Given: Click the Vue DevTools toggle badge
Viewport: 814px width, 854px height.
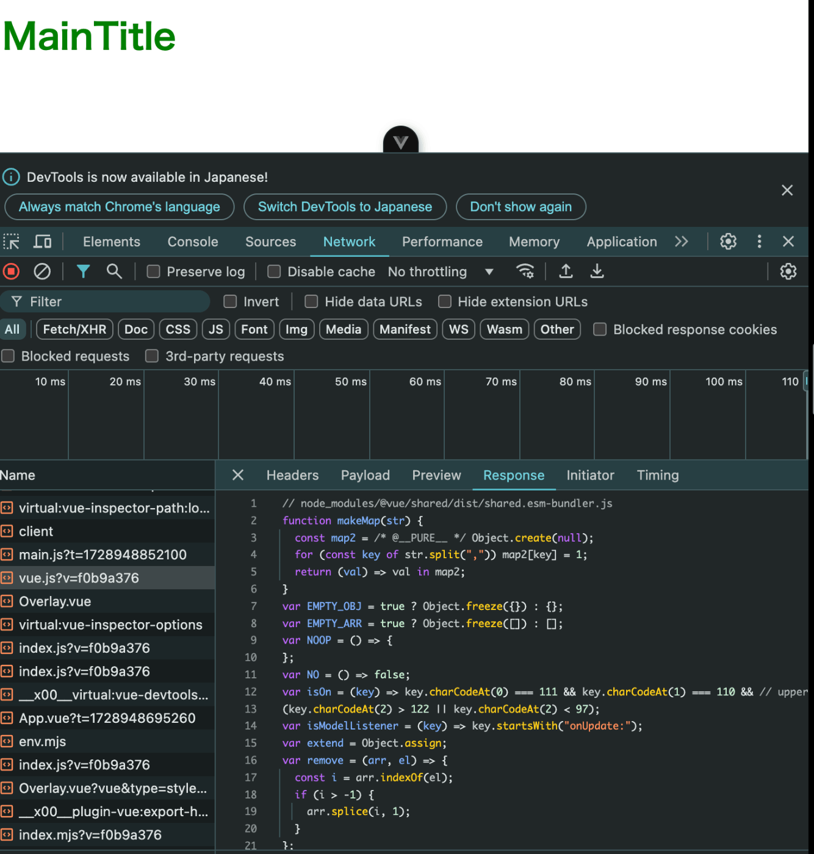Looking at the screenshot, I should [x=401, y=140].
